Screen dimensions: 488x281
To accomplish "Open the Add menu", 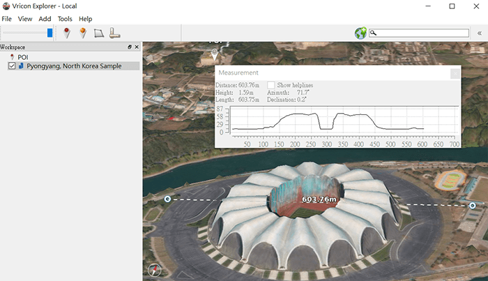I will pos(45,19).
